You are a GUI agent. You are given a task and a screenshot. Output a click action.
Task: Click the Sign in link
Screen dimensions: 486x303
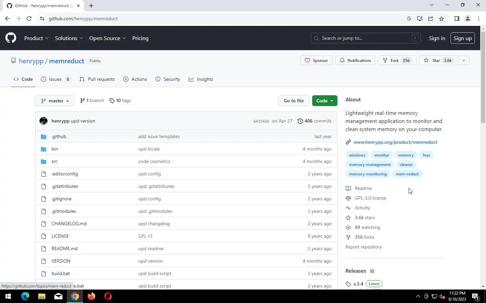pyautogui.click(x=437, y=38)
